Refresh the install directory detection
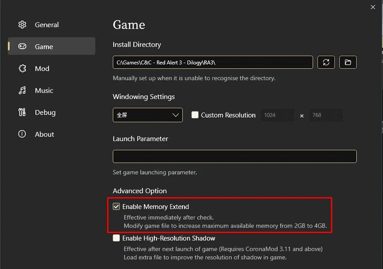 click(x=326, y=62)
